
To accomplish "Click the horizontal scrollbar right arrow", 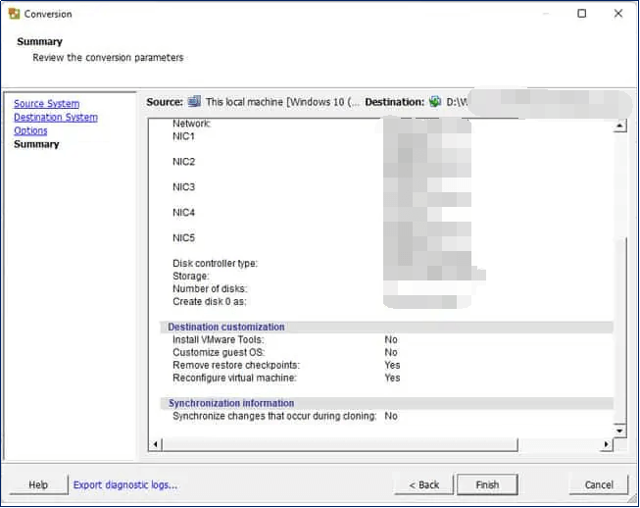I will (x=607, y=444).
